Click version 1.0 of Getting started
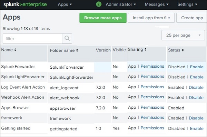The height and width of the screenshot is (137, 207). 98,128
